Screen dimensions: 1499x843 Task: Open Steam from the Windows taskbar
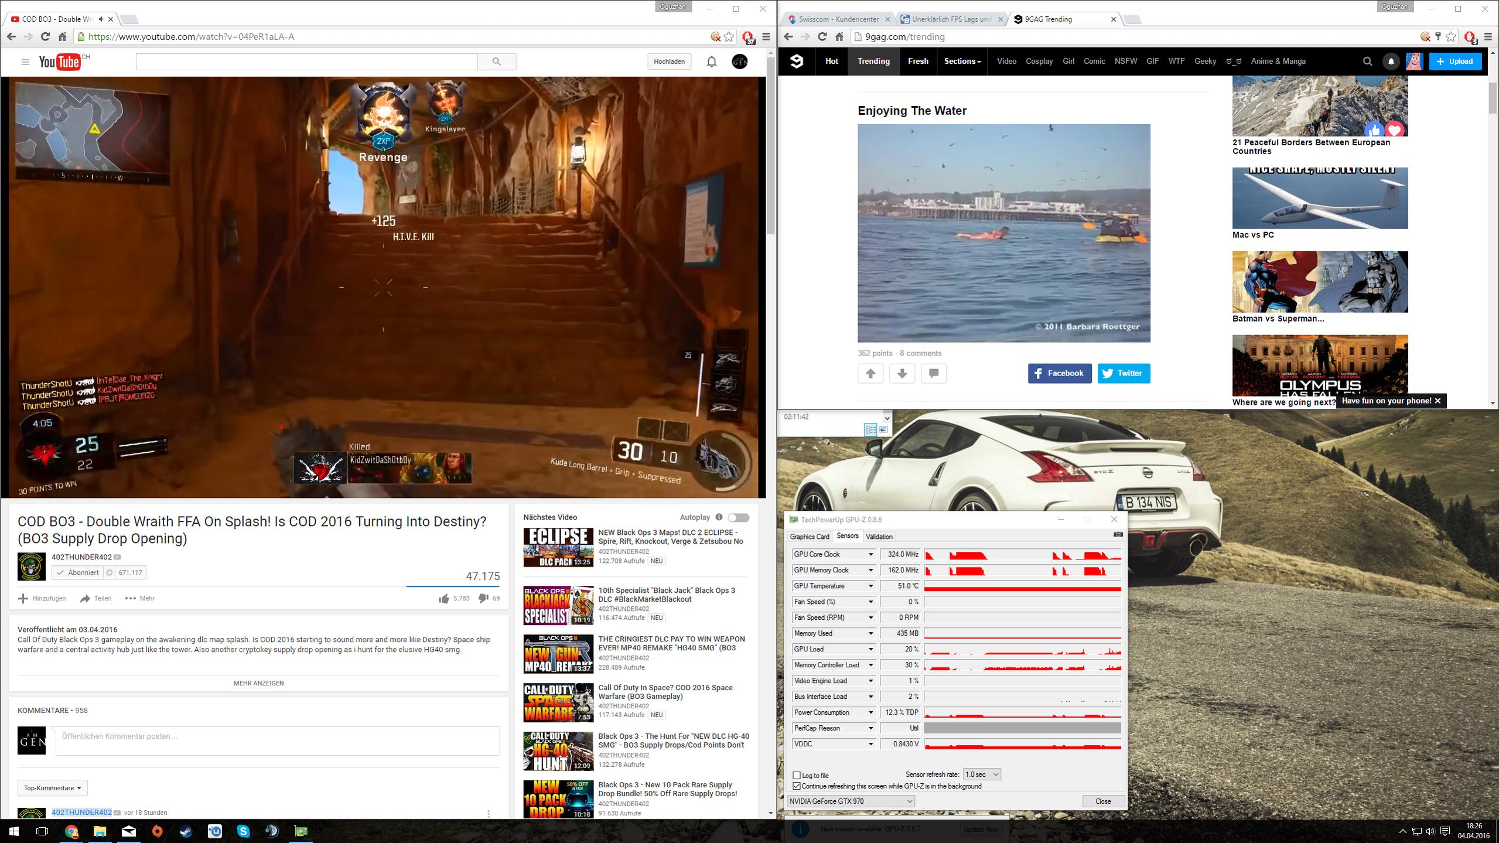[186, 831]
